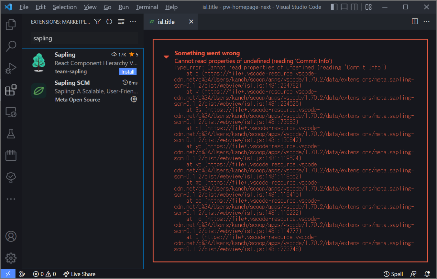This screenshot has width=437, height=279.
Task: Open the Terminal menu
Action: [x=147, y=7]
